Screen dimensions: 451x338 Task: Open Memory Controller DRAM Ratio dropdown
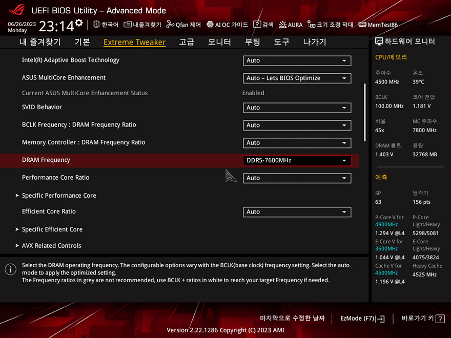point(297,143)
